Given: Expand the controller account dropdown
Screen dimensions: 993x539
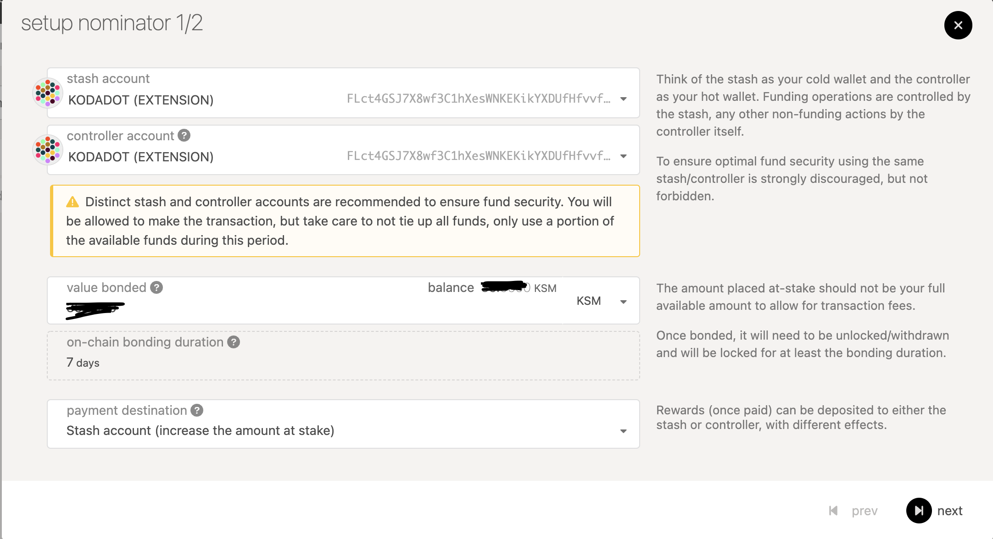Looking at the screenshot, I should 623,156.
